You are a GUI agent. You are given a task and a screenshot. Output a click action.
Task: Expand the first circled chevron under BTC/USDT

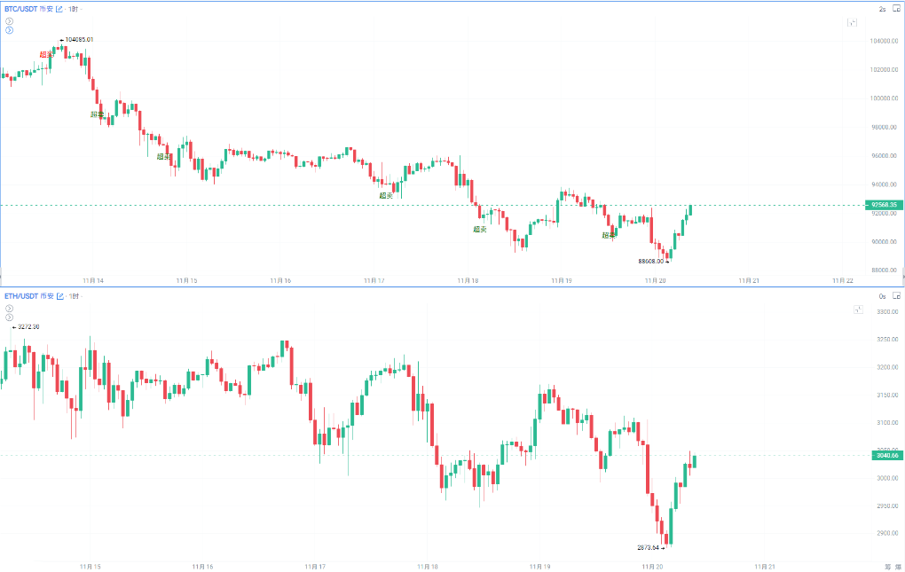[x=9, y=20]
